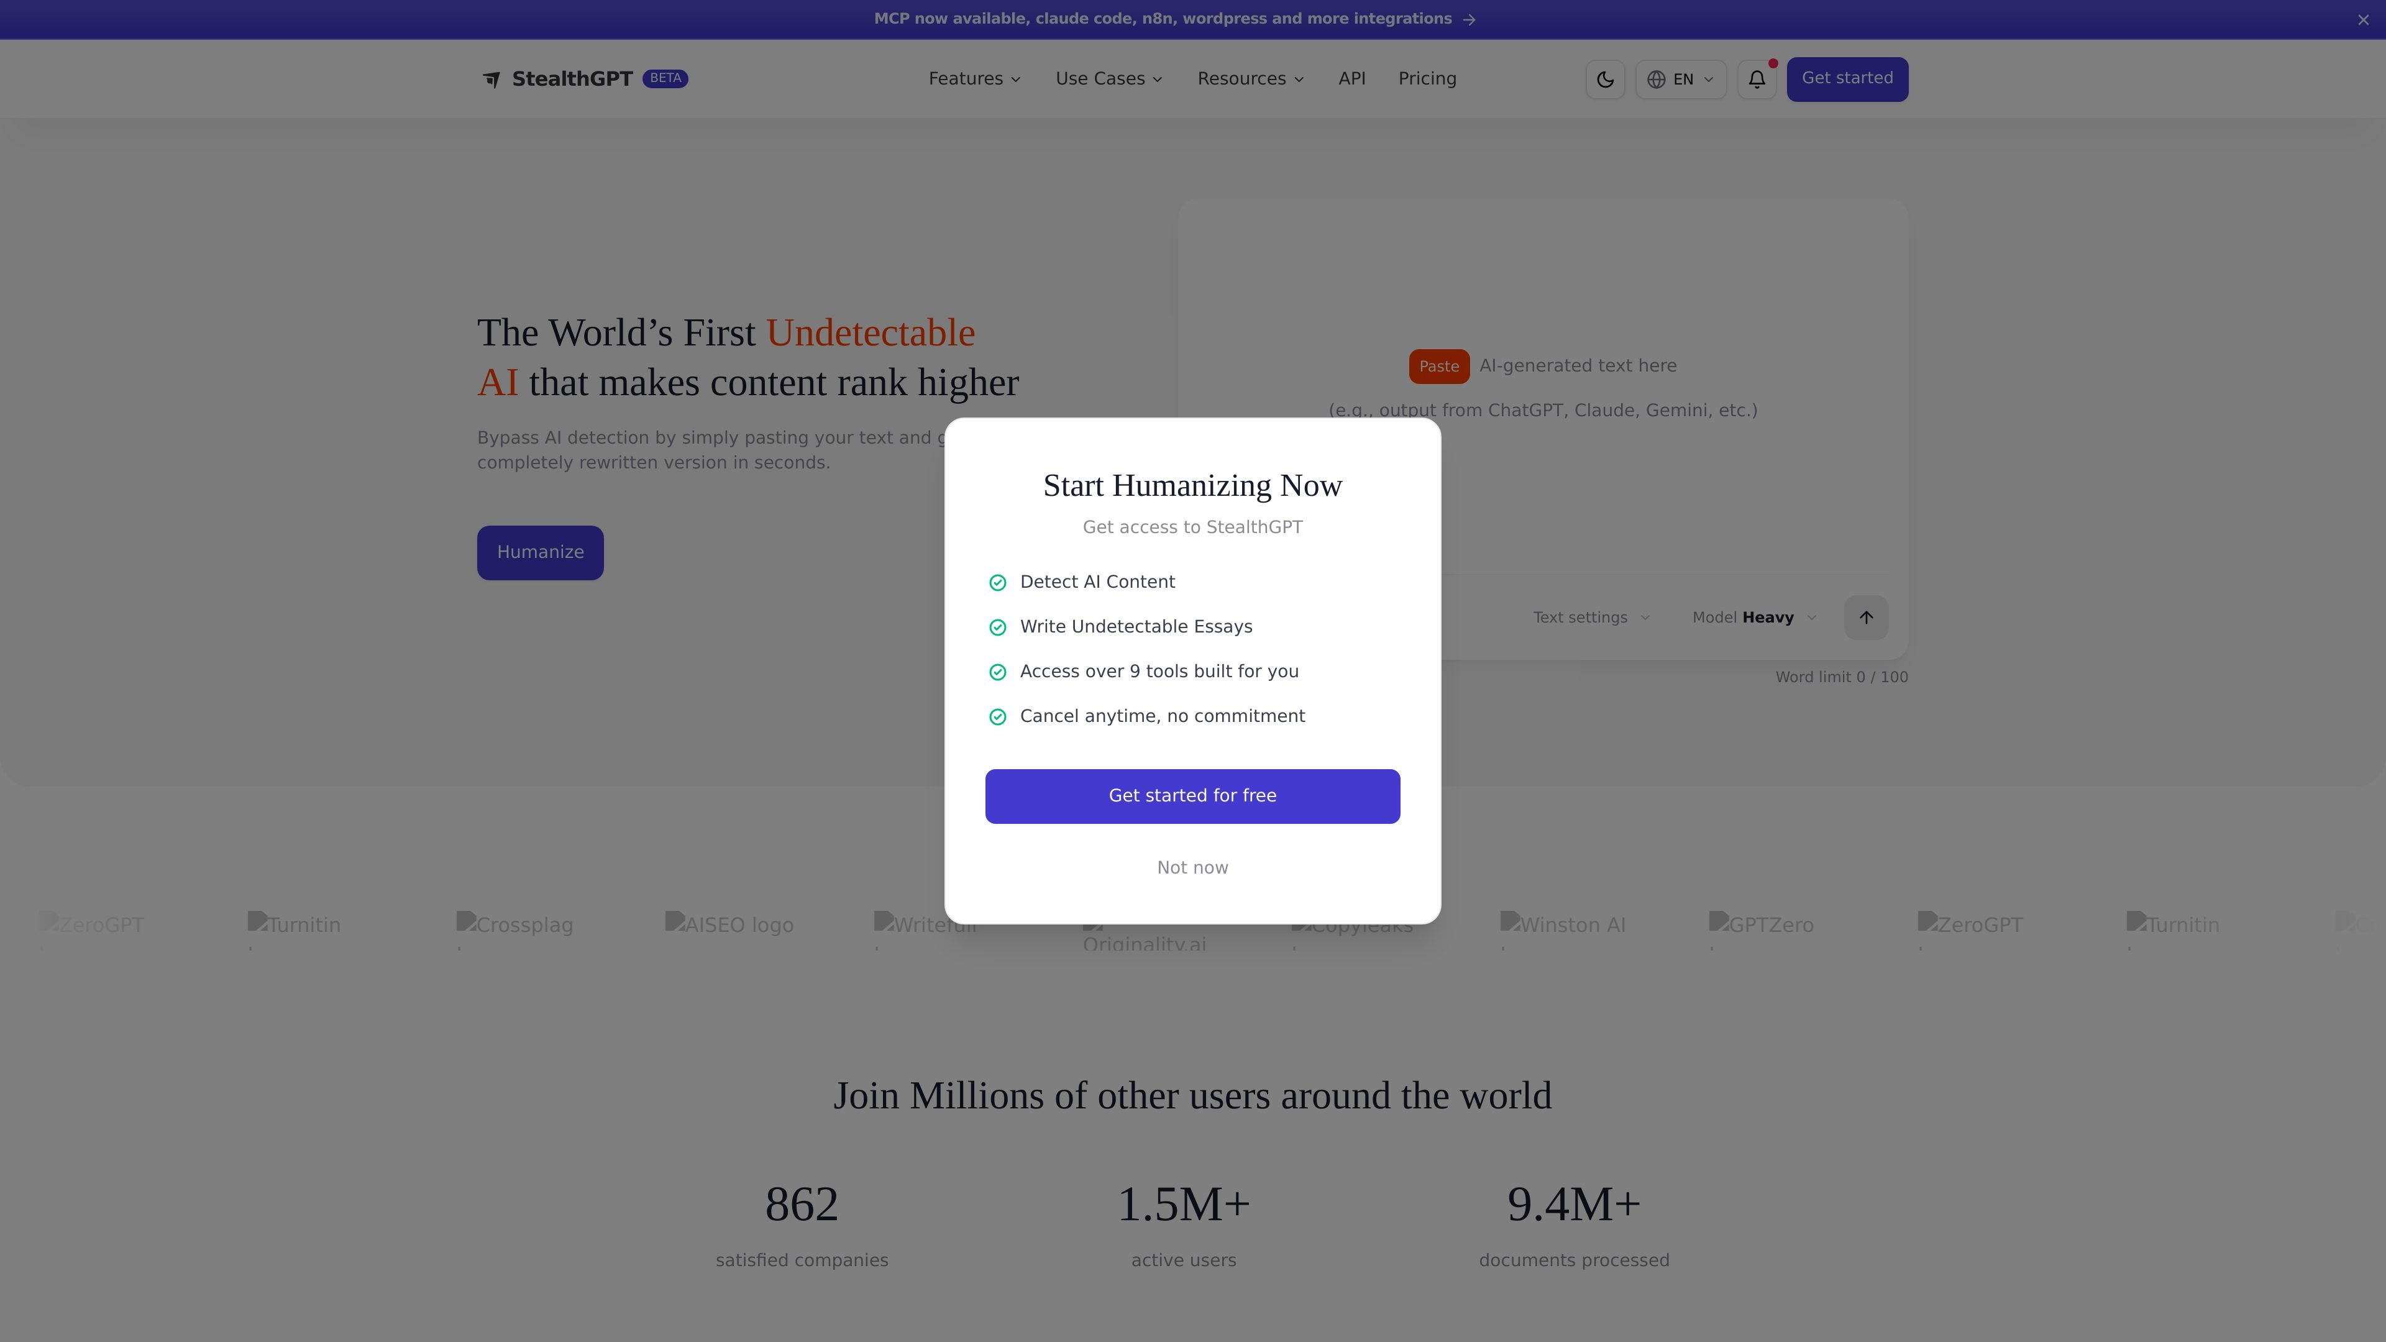Click the red Paste button
Viewport: 2386px width, 1342px height.
pos(1438,367)
